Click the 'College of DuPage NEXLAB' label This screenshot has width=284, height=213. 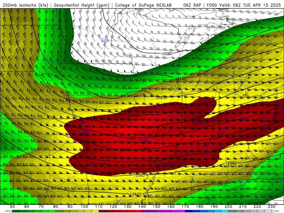(143, 5)
